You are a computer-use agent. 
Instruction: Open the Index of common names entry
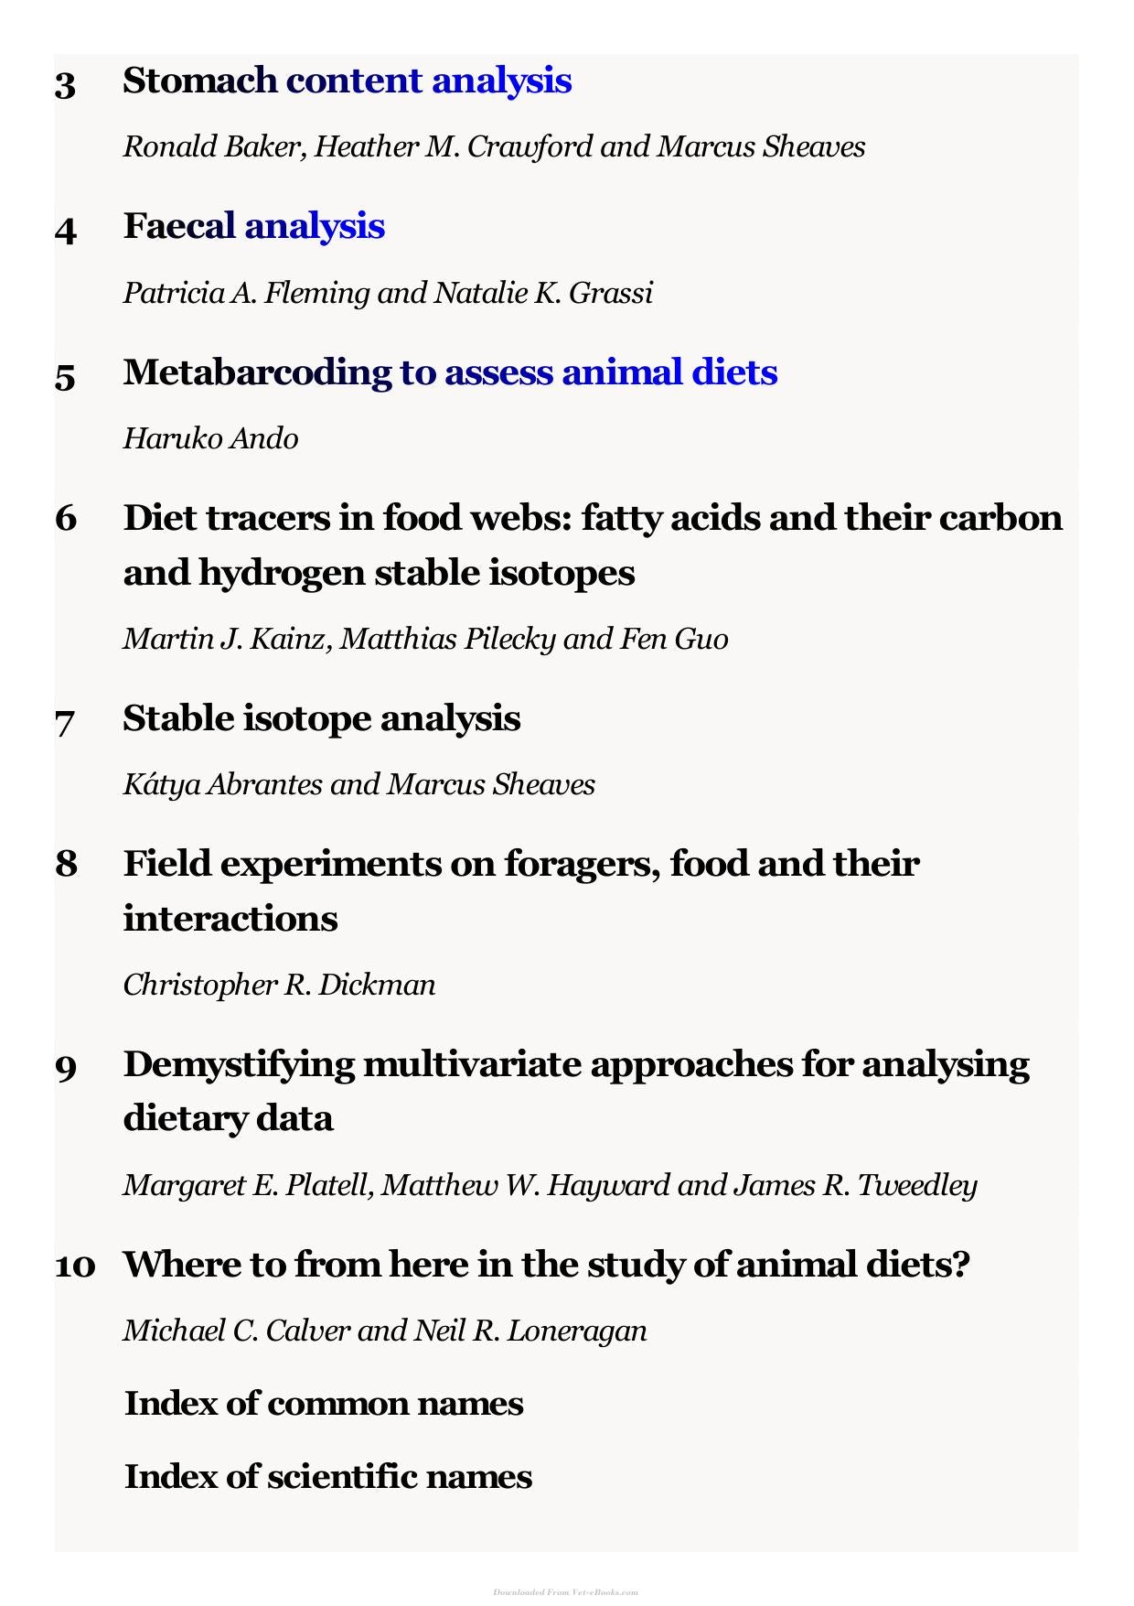[324, 1404]
